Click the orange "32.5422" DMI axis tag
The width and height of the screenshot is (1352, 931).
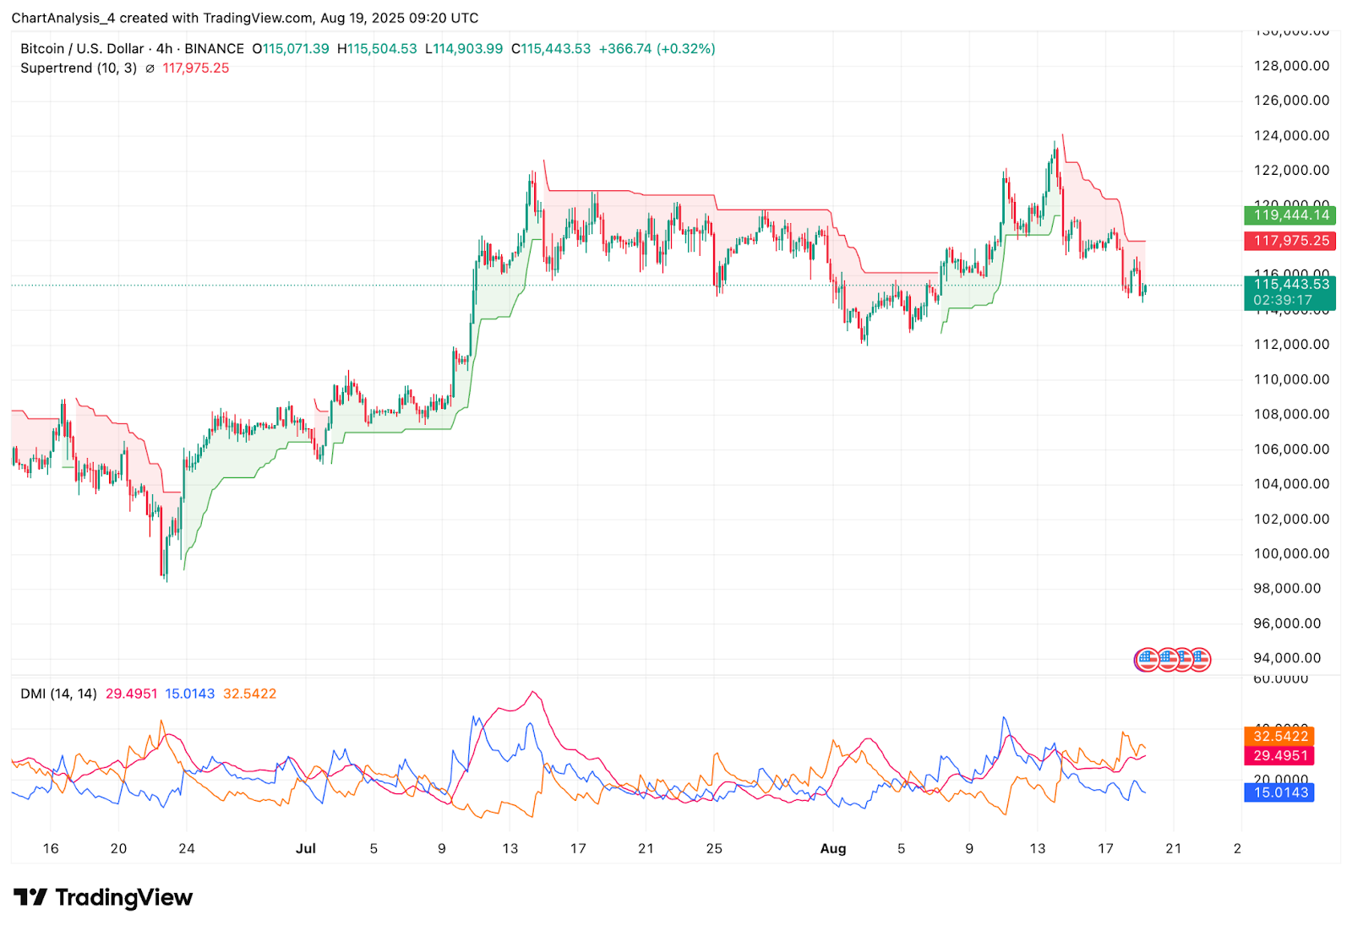pyautogui.click(x=1279, y=737)
